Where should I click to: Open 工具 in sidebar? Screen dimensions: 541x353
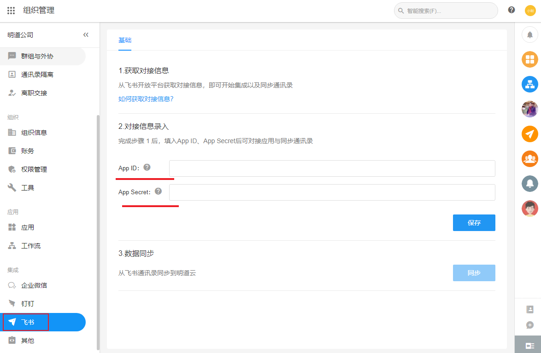coord(43,187)
